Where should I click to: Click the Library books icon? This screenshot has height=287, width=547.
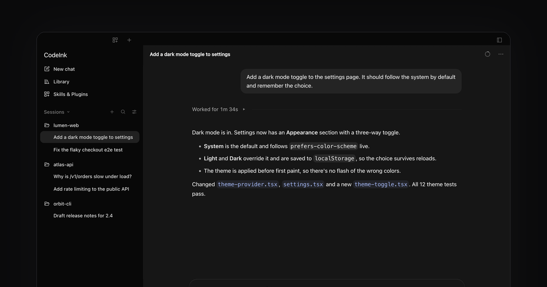click(x=47, y=82)
